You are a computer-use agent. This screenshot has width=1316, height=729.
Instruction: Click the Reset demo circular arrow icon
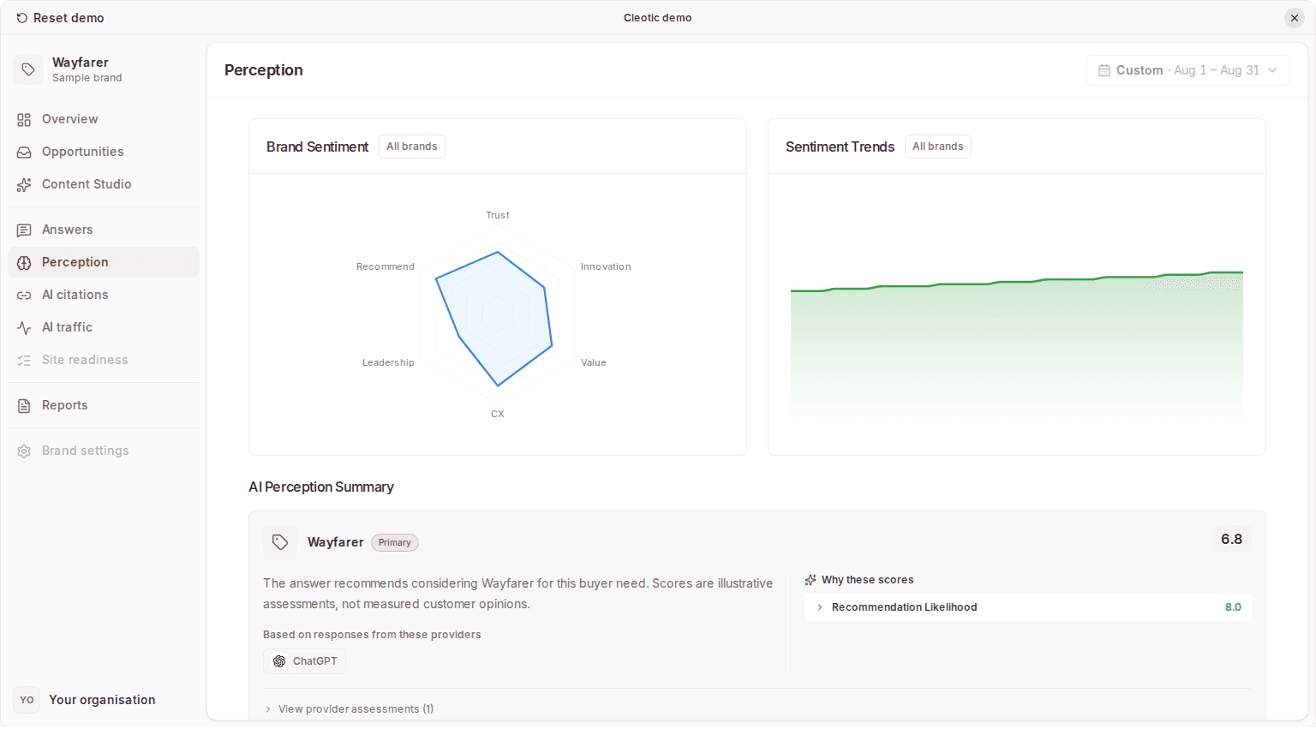(22, 18)
